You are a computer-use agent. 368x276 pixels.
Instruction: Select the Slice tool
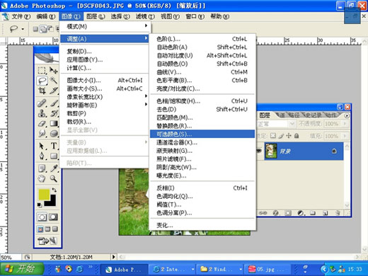click(54, 91)
